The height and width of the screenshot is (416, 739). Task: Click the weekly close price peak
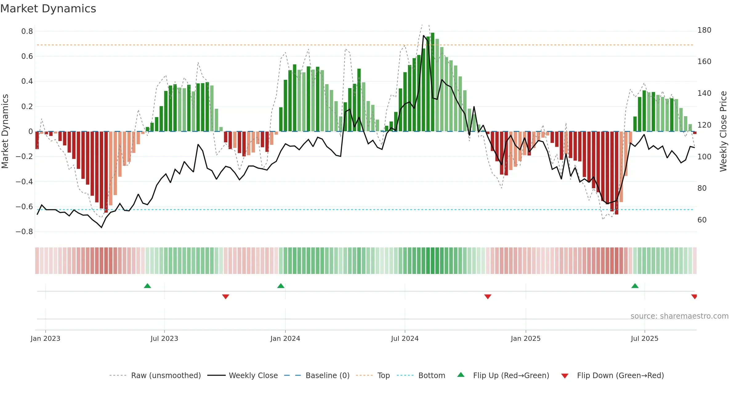[x=424, y=36]
